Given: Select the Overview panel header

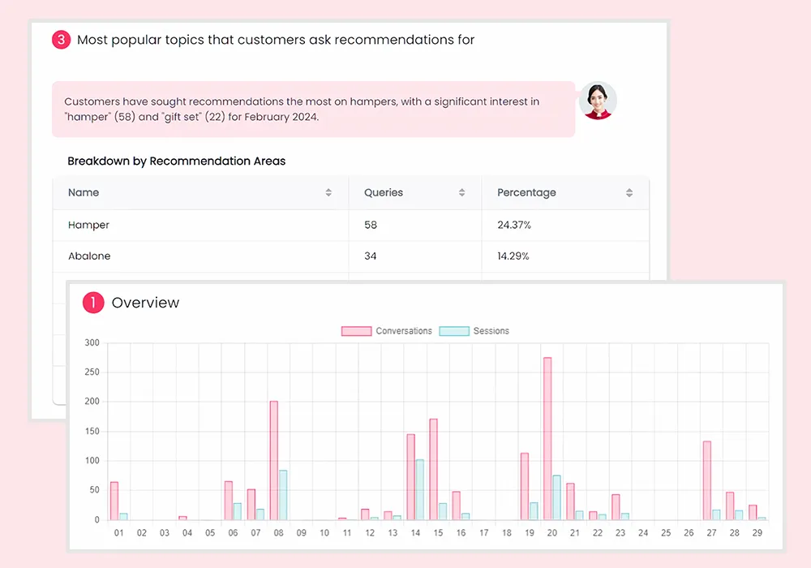Looking at the screenshot, I should pyautogui.click(x=146, y=302).
